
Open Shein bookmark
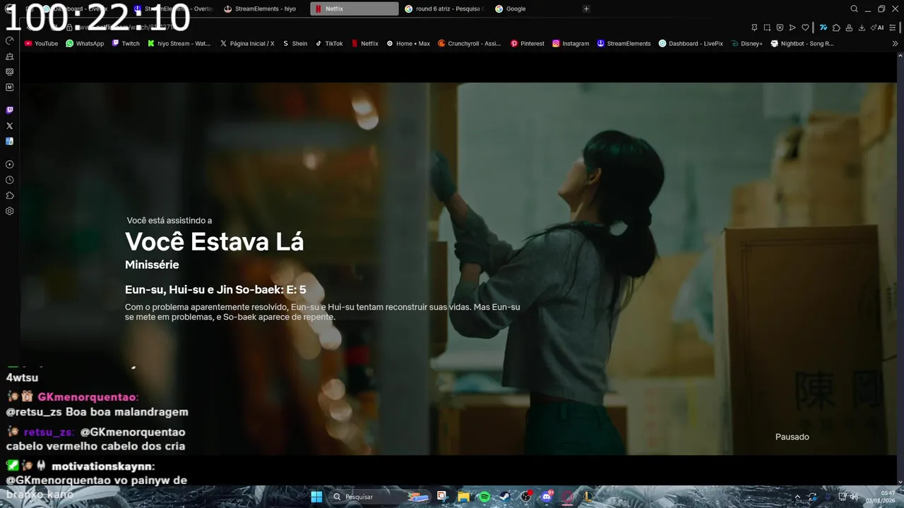click(x=295, y=43)
